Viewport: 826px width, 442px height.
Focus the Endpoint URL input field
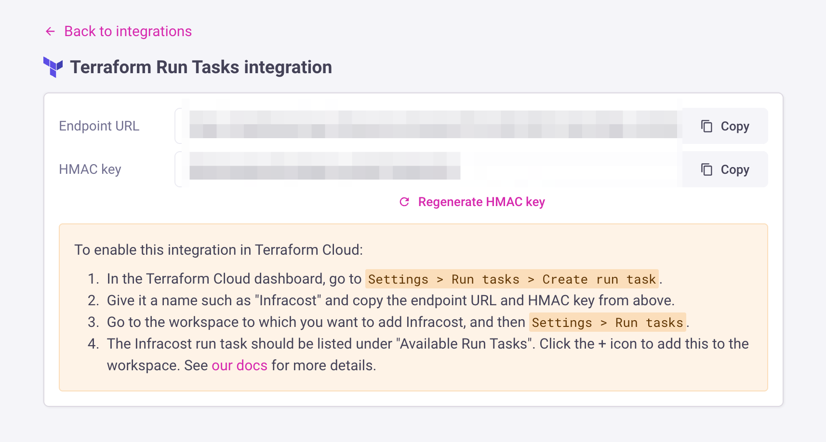click(429, 126)
